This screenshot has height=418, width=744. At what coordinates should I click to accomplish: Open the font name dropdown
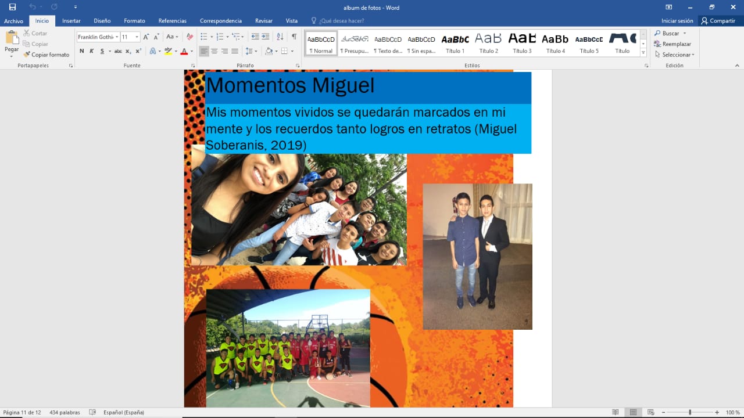pyautogui.click(x=117, y=37)
